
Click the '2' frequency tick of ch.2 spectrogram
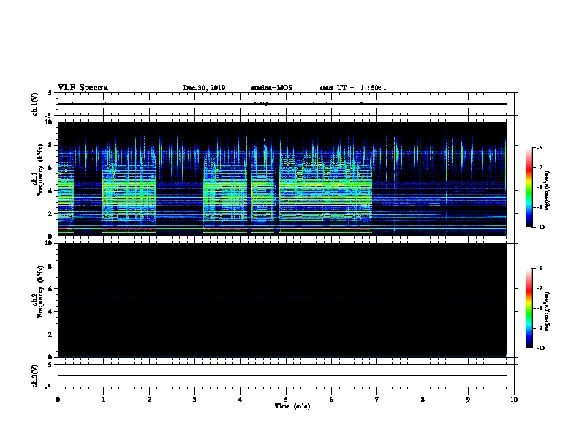point(50,335)
